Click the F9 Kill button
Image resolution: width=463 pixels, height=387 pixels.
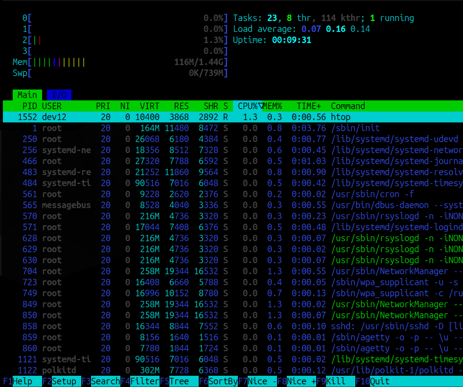click(x=336, y=382)
